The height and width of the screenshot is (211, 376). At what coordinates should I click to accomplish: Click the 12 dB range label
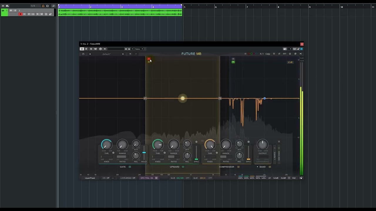pos(290,62)
